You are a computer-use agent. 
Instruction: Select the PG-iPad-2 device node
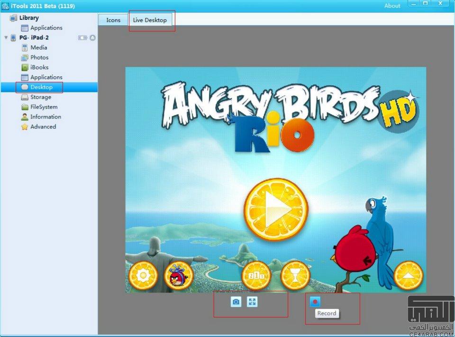(x=34, y=37)
